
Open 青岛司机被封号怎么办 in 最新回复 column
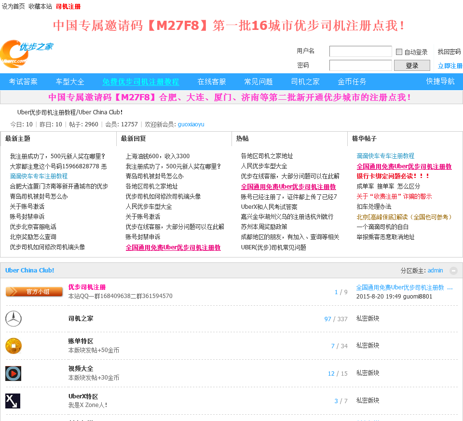pos(154,176)
